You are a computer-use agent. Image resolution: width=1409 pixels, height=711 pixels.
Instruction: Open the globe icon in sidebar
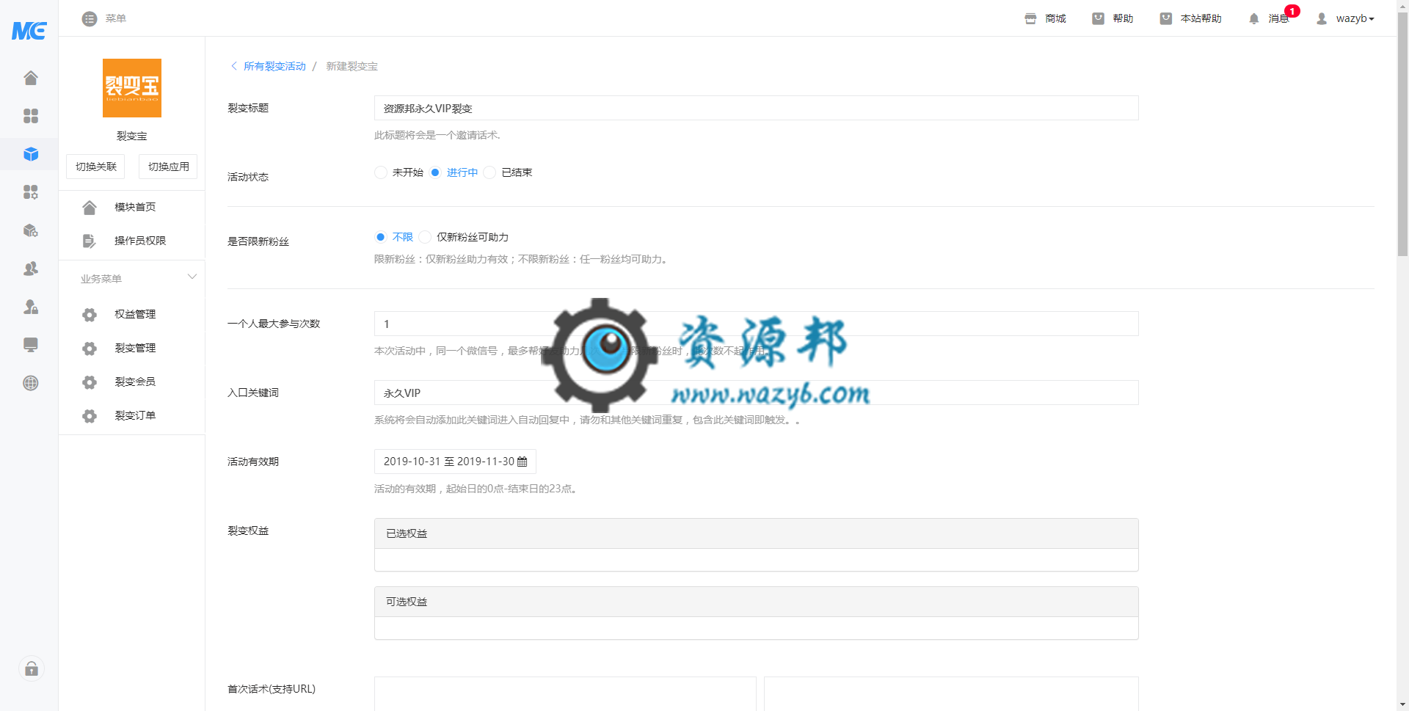coord(30,383)
